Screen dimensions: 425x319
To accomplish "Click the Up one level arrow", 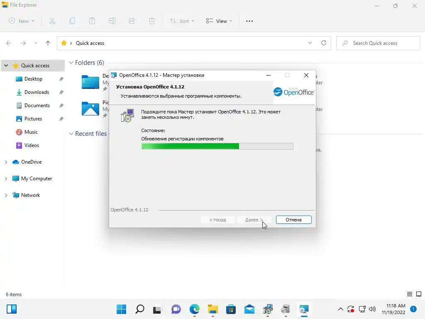I will click(48, 43).
